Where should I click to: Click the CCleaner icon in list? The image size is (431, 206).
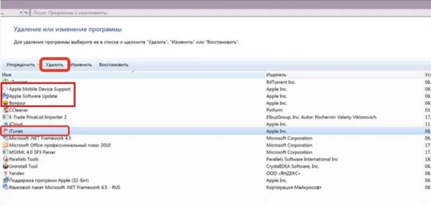point(6,110)
